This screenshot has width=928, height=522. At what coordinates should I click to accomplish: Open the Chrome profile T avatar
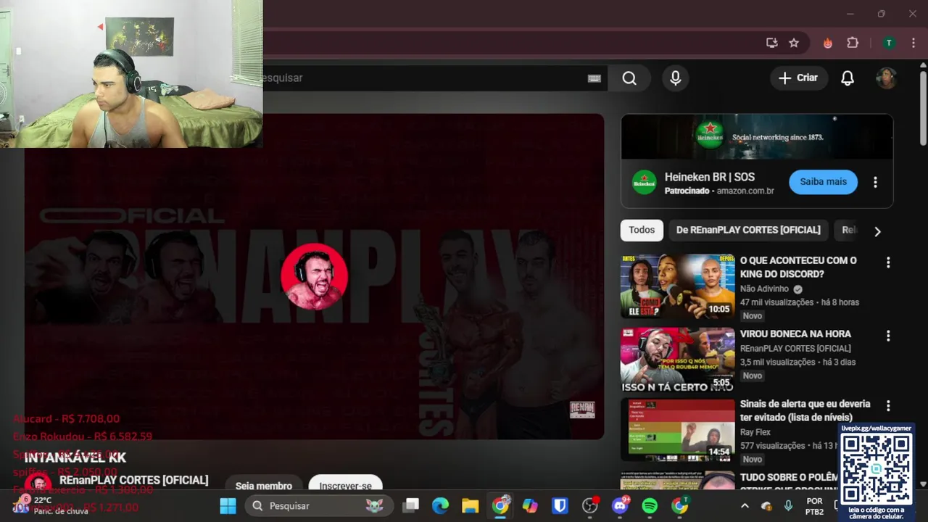pos(889,43)
